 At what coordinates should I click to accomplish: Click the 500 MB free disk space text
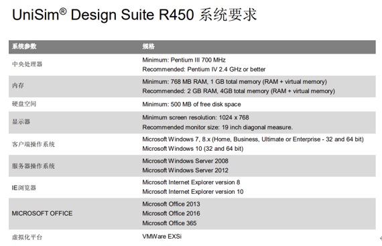tap(192, 105)
